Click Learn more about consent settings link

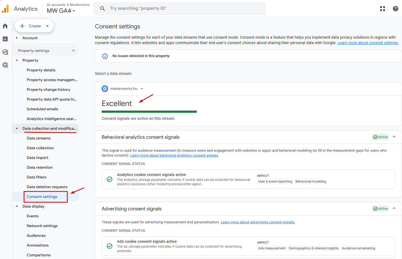click(x=368, y=43)
